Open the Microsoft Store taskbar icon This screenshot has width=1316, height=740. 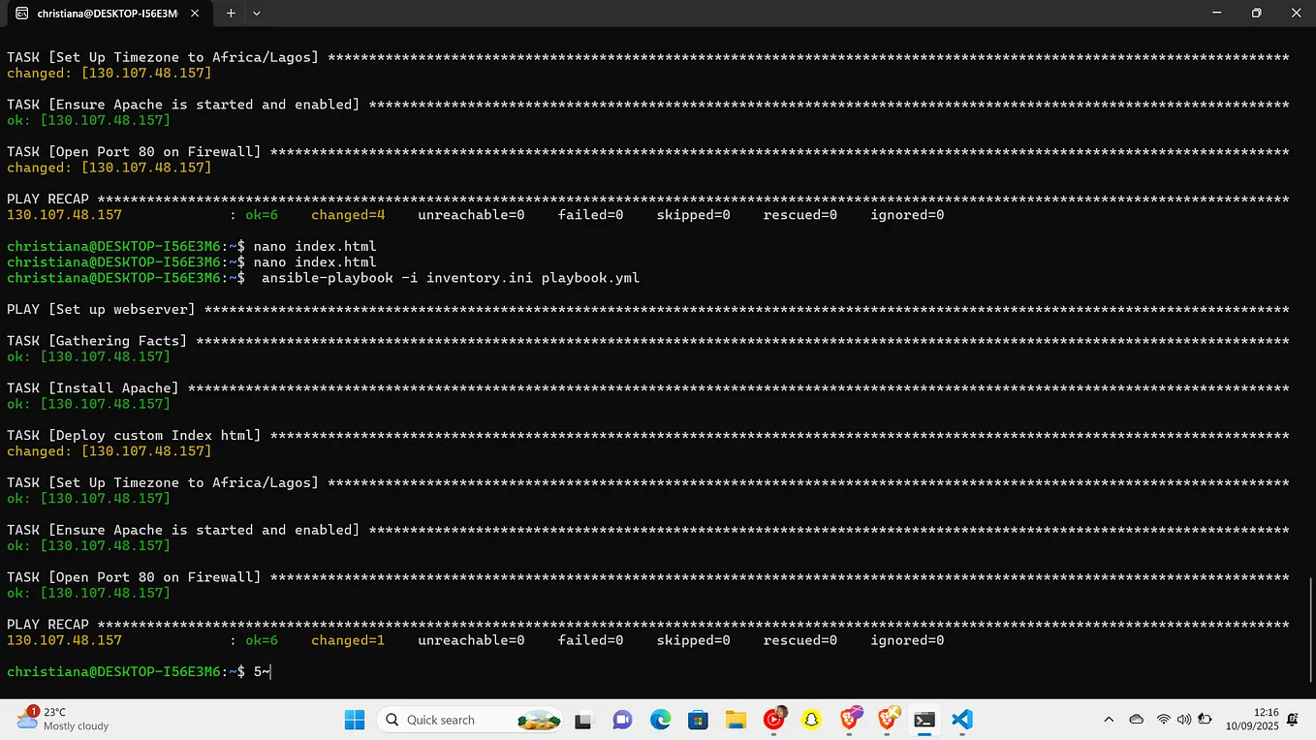[x=698, y=720]
